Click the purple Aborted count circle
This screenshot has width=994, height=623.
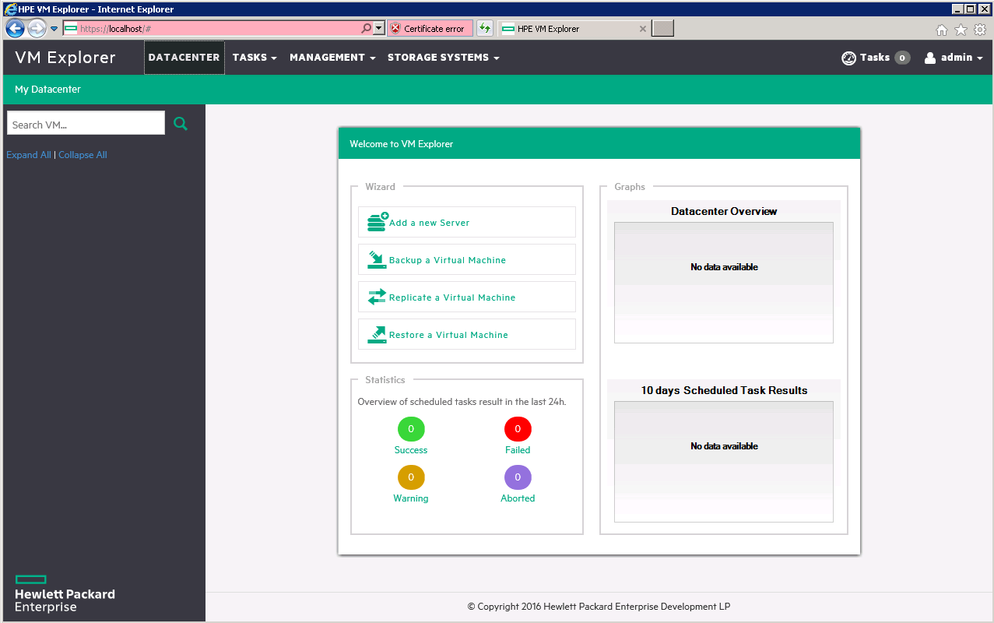tap(518, 477)
